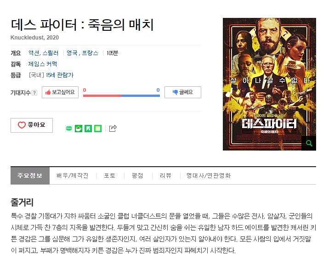Image resolution: width=323 pixels, height=264 pixels.
Task: Click the 15세 관람가 rating link
Action: pos(60,75)
